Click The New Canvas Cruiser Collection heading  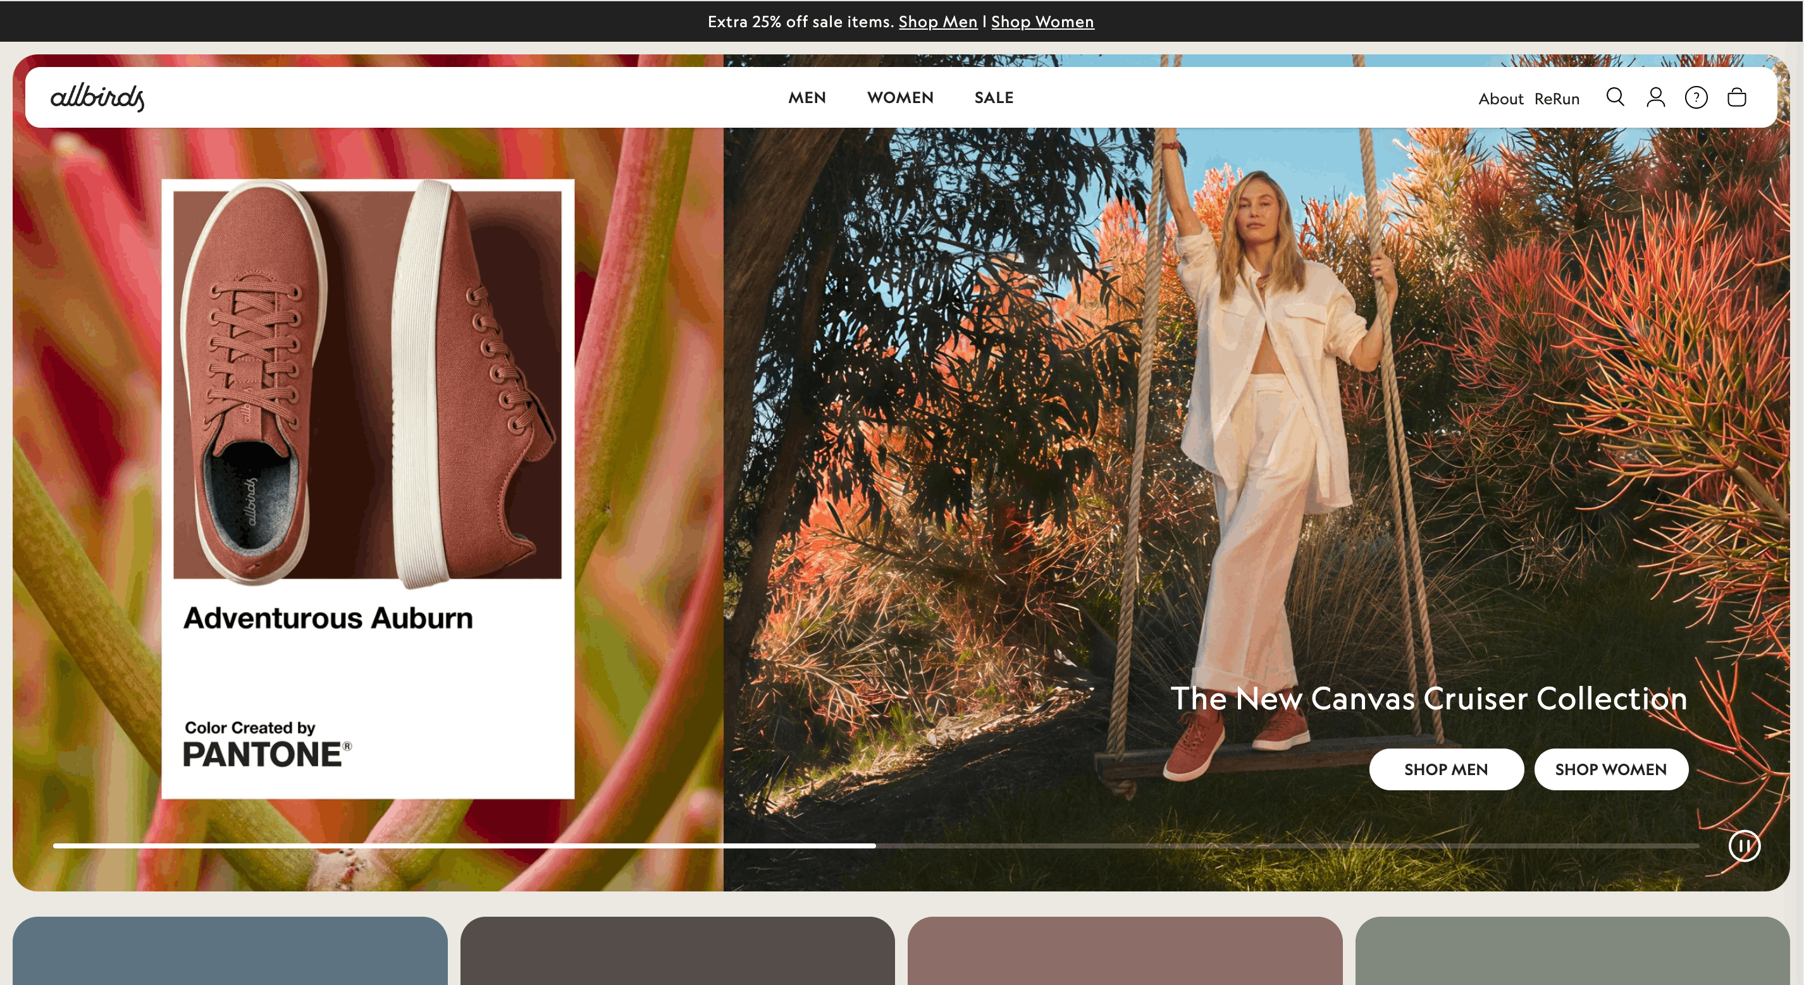1429,698
